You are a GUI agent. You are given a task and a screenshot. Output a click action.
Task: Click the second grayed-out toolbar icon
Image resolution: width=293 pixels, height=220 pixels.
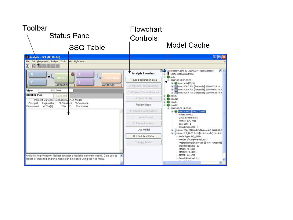coord(44,66)
